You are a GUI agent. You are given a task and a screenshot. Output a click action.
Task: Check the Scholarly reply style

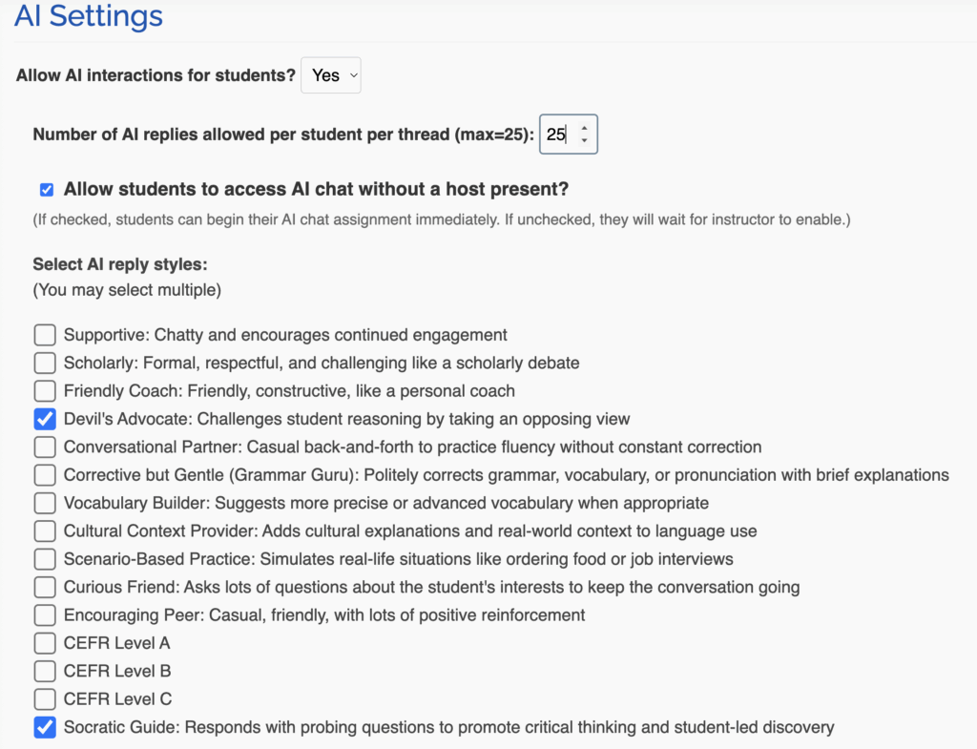click(x=45, y=363)
